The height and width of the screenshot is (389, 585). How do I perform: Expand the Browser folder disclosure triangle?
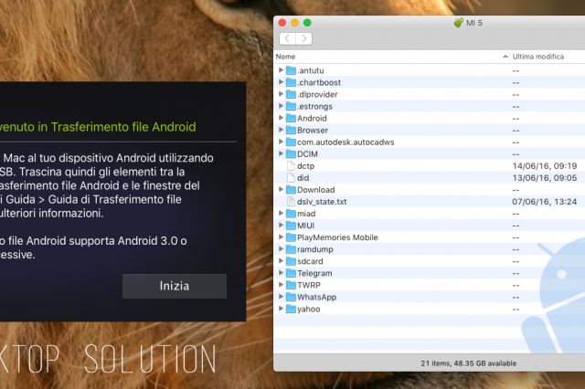(281, 130)
